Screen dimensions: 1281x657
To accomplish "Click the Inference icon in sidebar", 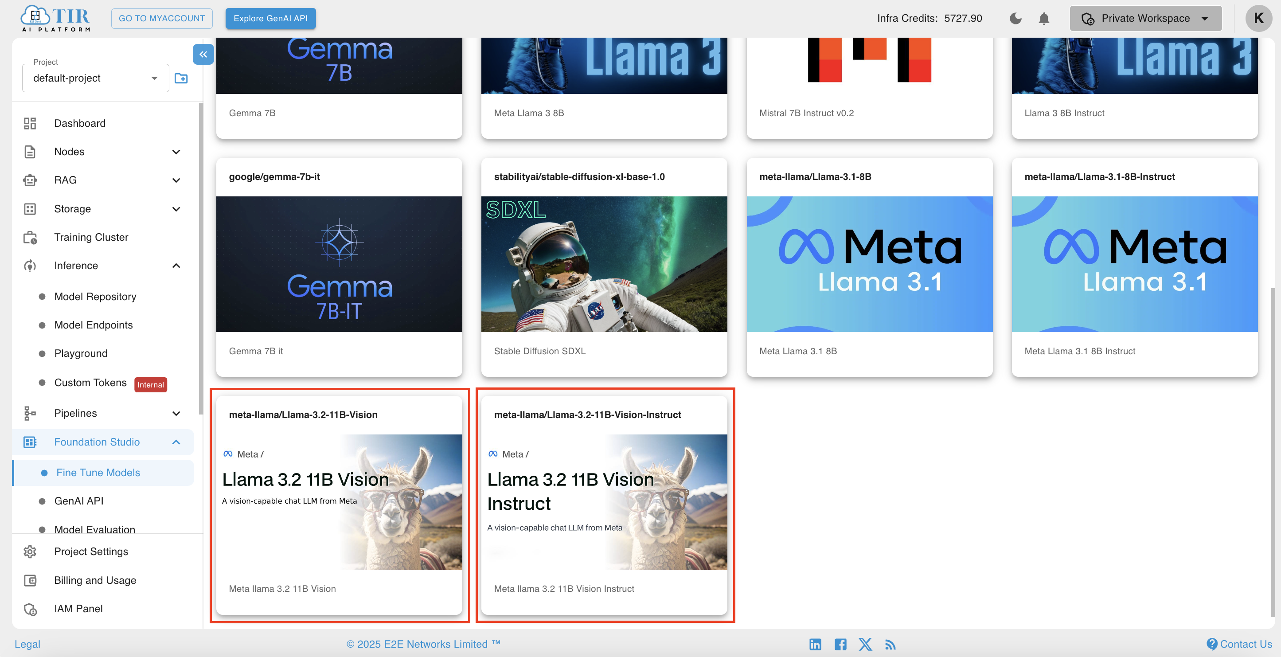I will [x=30, y=266].
